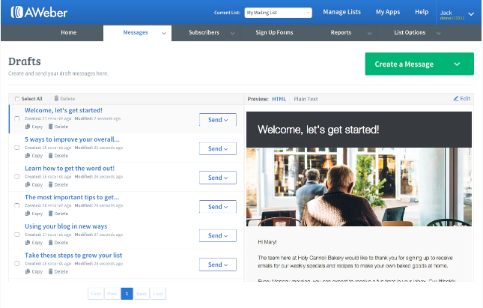This screenshot has height=308, width=483.
Task: Delete the 5 ways to improve draft
Action: 58,156
